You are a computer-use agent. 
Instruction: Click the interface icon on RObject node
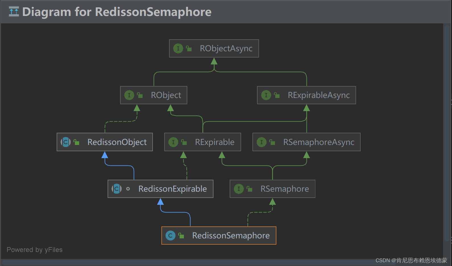click(129, 95)
